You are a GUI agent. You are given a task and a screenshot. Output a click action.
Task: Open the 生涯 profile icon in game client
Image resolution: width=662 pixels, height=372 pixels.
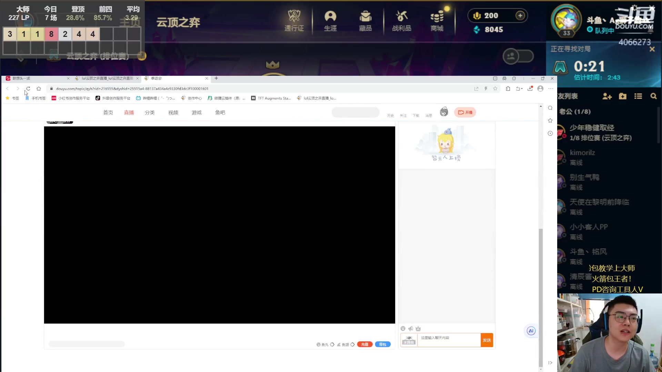click(x=330, y=20)
